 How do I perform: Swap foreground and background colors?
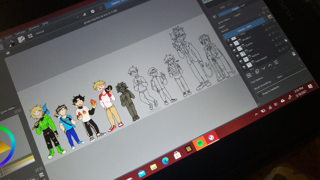tap(11, 42)
